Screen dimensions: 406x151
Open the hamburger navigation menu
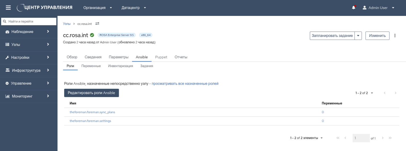coord(8,8)
